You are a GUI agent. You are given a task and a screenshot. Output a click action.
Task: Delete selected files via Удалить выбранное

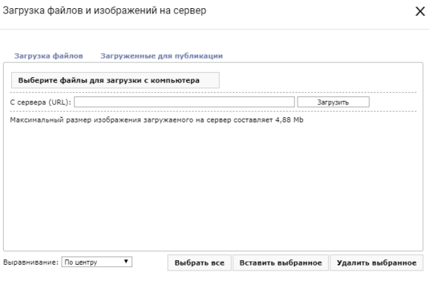[x=376, y=262]
